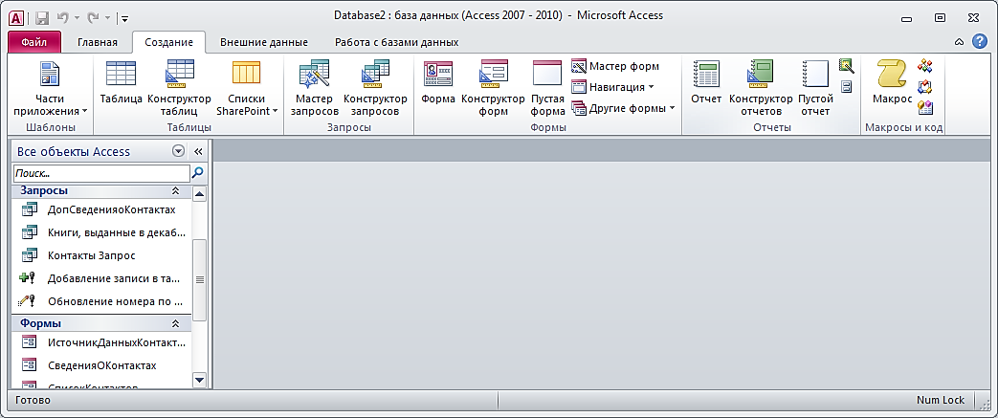This screenshot has height=418, width=998.
Task: Start the Мастер форм wizard
Action: click(x=615, y=66)
